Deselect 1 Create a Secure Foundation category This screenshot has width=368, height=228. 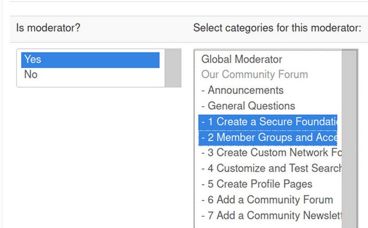click(269, 122)
